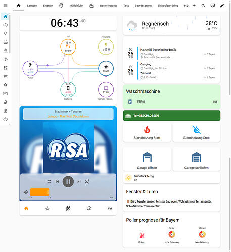Open the Server, PC circle in energy flow
This screenshot has width=231, height=252.
pos(106,90)
